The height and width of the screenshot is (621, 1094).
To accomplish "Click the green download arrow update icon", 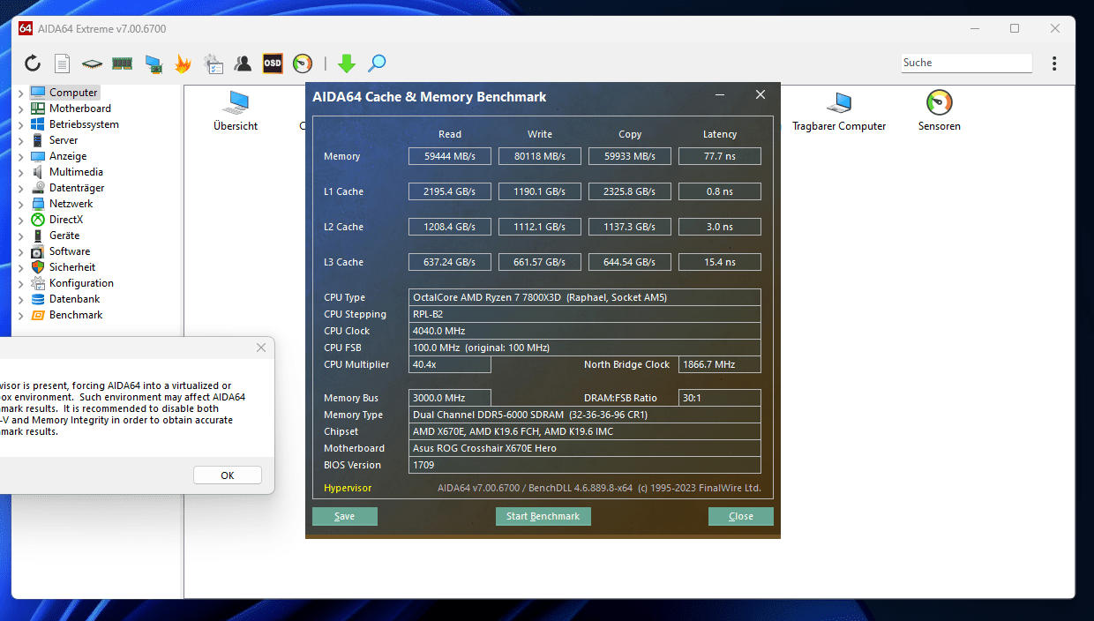I will coord(347,64).
